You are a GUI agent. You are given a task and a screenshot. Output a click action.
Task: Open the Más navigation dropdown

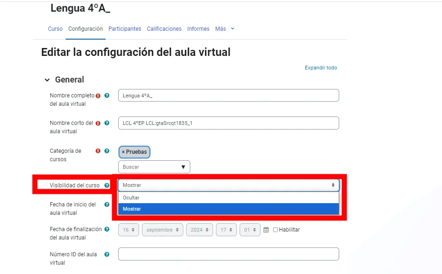[x=224, y=29]
